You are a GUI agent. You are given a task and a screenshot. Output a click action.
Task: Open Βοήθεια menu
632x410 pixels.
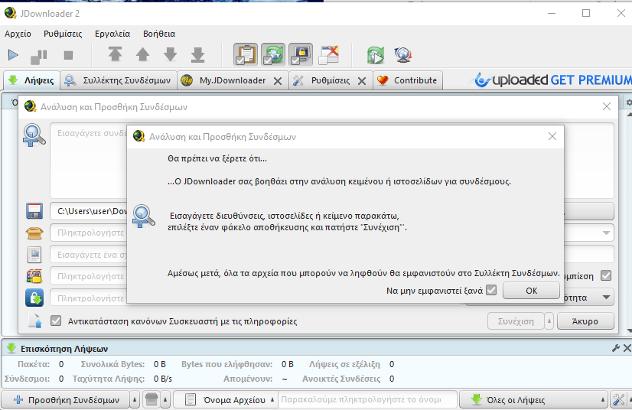159,34
